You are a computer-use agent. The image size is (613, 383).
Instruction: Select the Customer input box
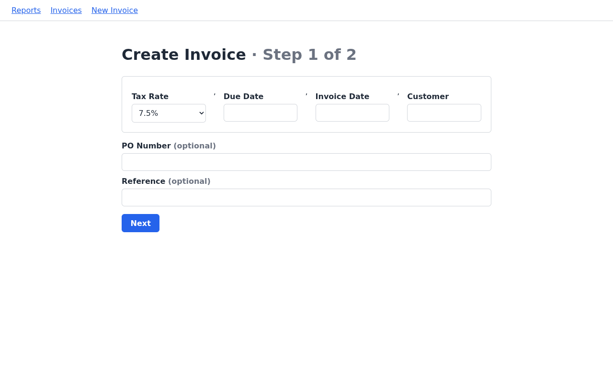tap(444, 113)
